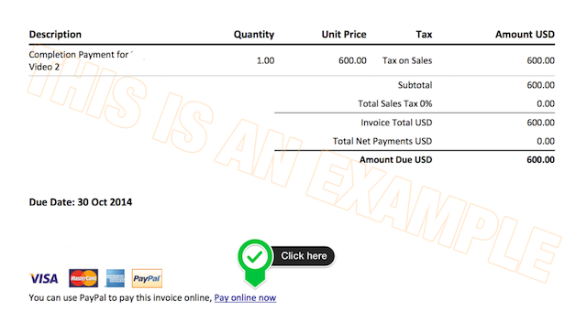The image size is (587, 333).
Task: Click the American Express card logo
Action: point(115,278)
